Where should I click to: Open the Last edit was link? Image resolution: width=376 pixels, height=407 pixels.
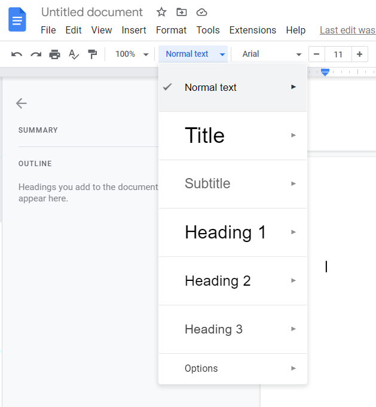(348, 30)
